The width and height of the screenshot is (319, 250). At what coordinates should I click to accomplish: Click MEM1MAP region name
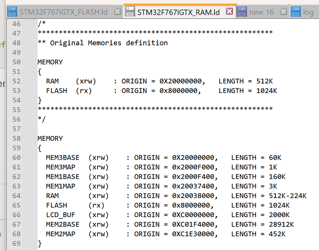tap(61, 186)
